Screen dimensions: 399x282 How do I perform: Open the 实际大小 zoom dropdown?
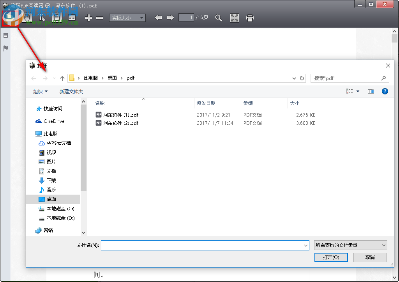pos(127,18)
